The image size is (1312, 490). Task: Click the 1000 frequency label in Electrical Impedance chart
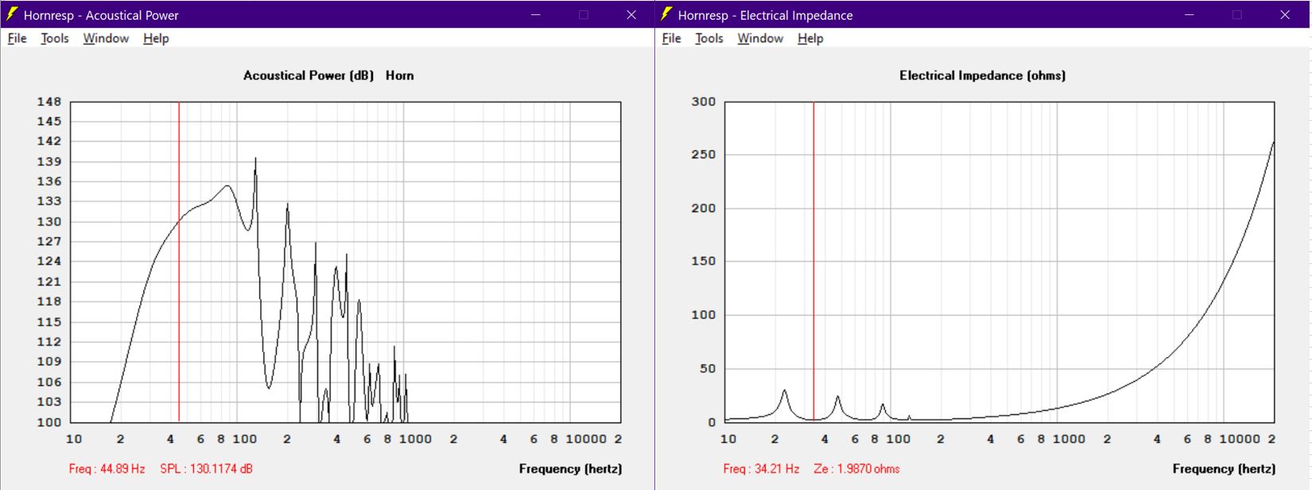click(x=1069, y=439)
